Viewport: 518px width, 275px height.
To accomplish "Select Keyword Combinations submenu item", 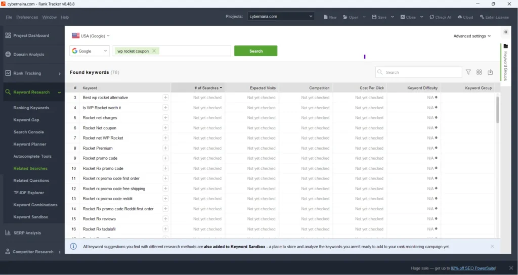I will (x=35, y=205).
